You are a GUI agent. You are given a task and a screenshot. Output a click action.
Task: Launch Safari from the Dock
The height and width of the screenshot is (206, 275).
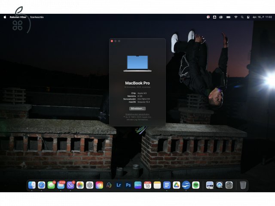tap(42, 185)
